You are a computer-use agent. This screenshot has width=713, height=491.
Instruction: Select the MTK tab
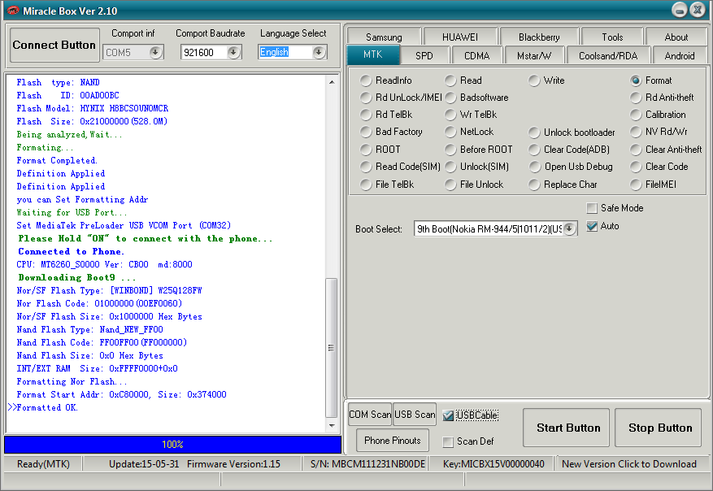373,54
